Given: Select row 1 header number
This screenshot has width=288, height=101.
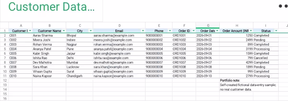Looking at the screenshot, I should (4, 31).
